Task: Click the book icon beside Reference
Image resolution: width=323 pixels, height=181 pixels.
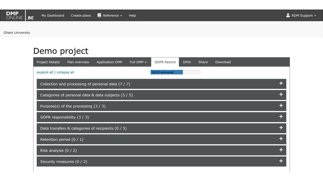Action: pos(99,15)
